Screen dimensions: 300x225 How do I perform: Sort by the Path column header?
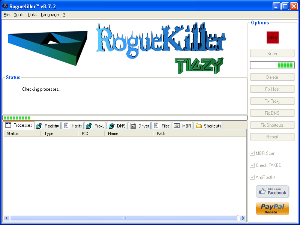[200, 133]
